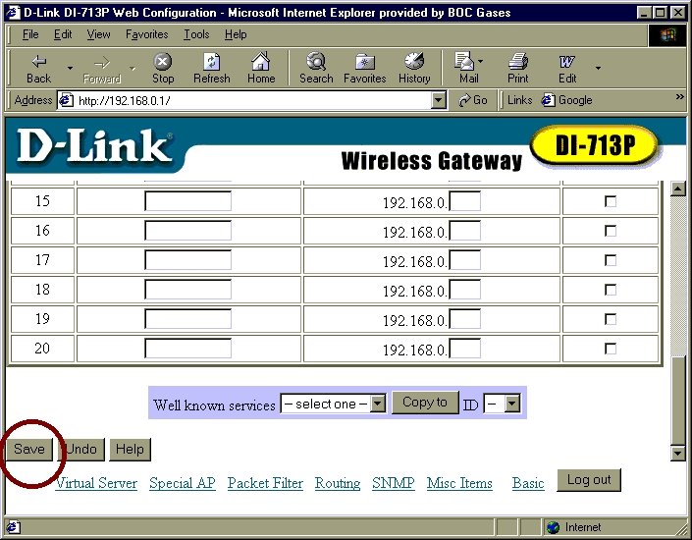Click the Save button
692x540 pixels.
(29, 449)
